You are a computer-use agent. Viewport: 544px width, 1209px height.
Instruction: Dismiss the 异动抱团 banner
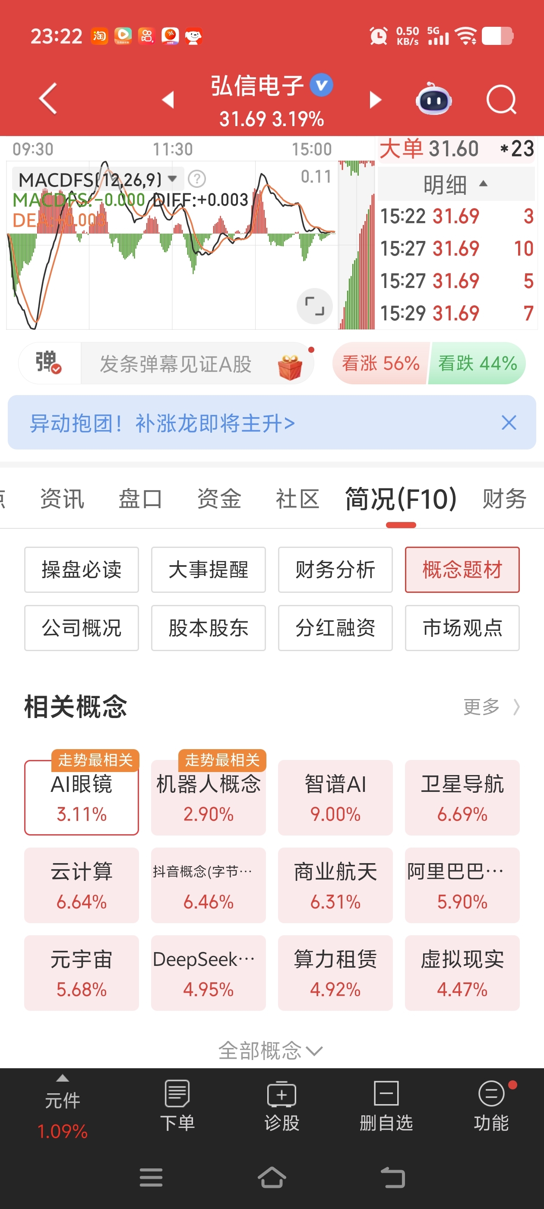tap(509, 422)
